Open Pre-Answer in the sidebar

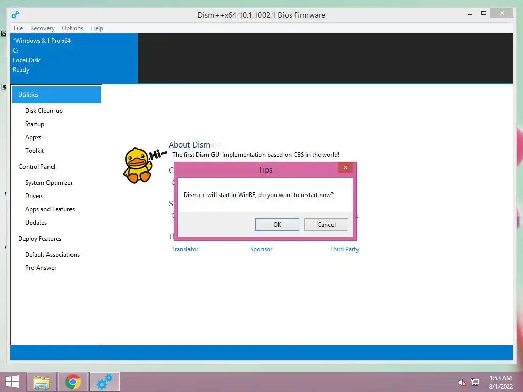click(x=41, y=268)
